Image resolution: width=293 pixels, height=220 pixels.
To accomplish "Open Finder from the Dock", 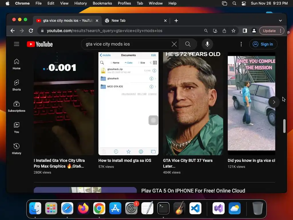I will [35, 208].
